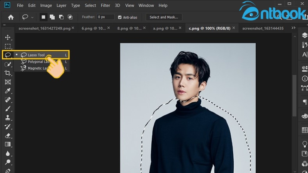
Task: Select the Frame tool
Action: [8, 82]
